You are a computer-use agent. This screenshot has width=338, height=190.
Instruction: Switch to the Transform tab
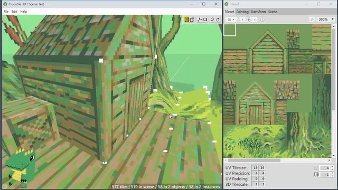coord(258,12)
